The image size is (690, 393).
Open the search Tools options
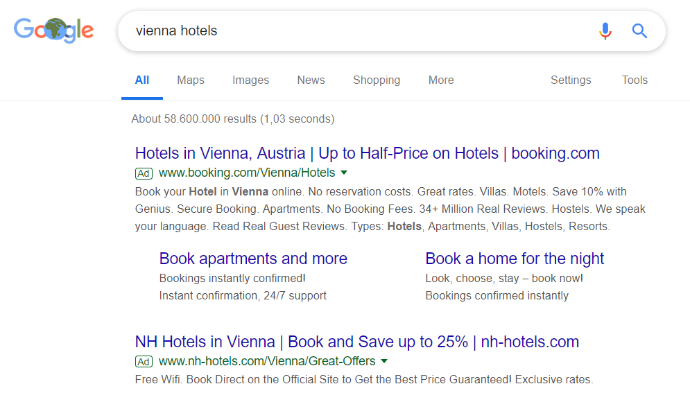point(635,80)
